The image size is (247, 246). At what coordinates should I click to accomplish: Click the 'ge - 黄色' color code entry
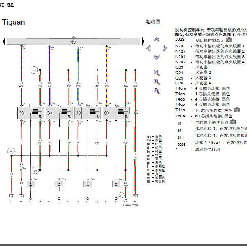[154, 174]
